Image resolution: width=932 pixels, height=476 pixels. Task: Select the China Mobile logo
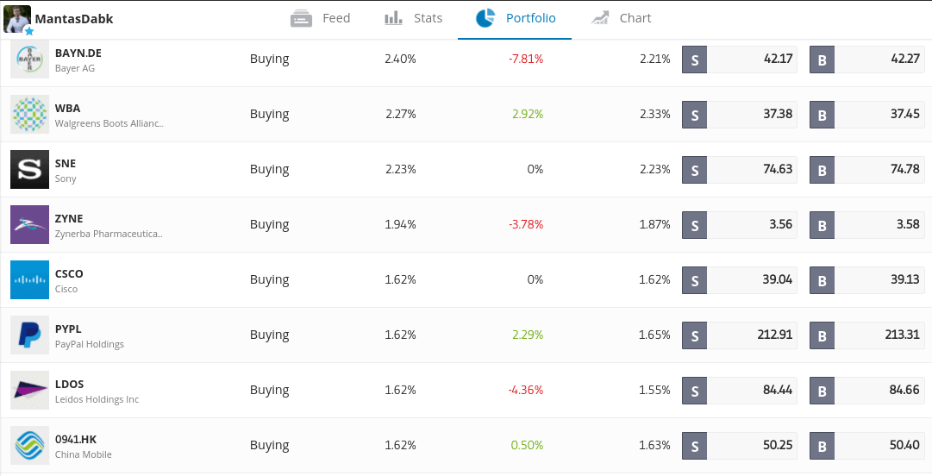click(x=29, y=446)
